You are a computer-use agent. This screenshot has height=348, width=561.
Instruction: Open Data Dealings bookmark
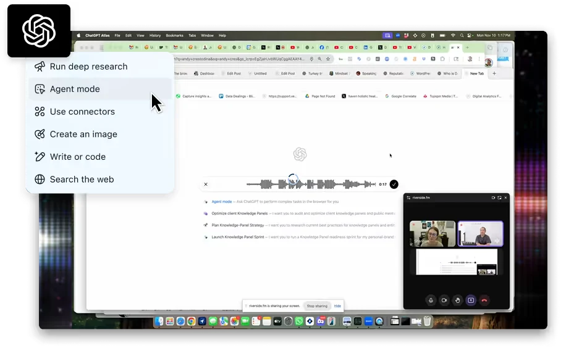237,96
